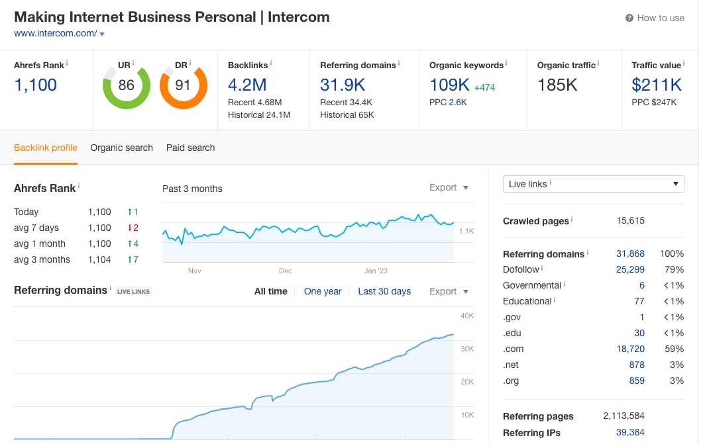Image resolution: width=703 pixels, height=444 pixels.
Task: Open the 109K organic keywords value
Action: tap(449, 85)
